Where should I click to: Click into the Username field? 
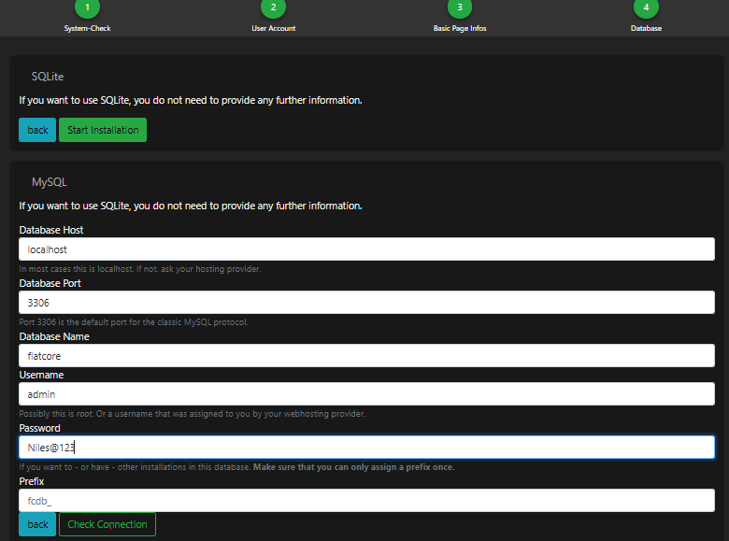pos(366,394)
